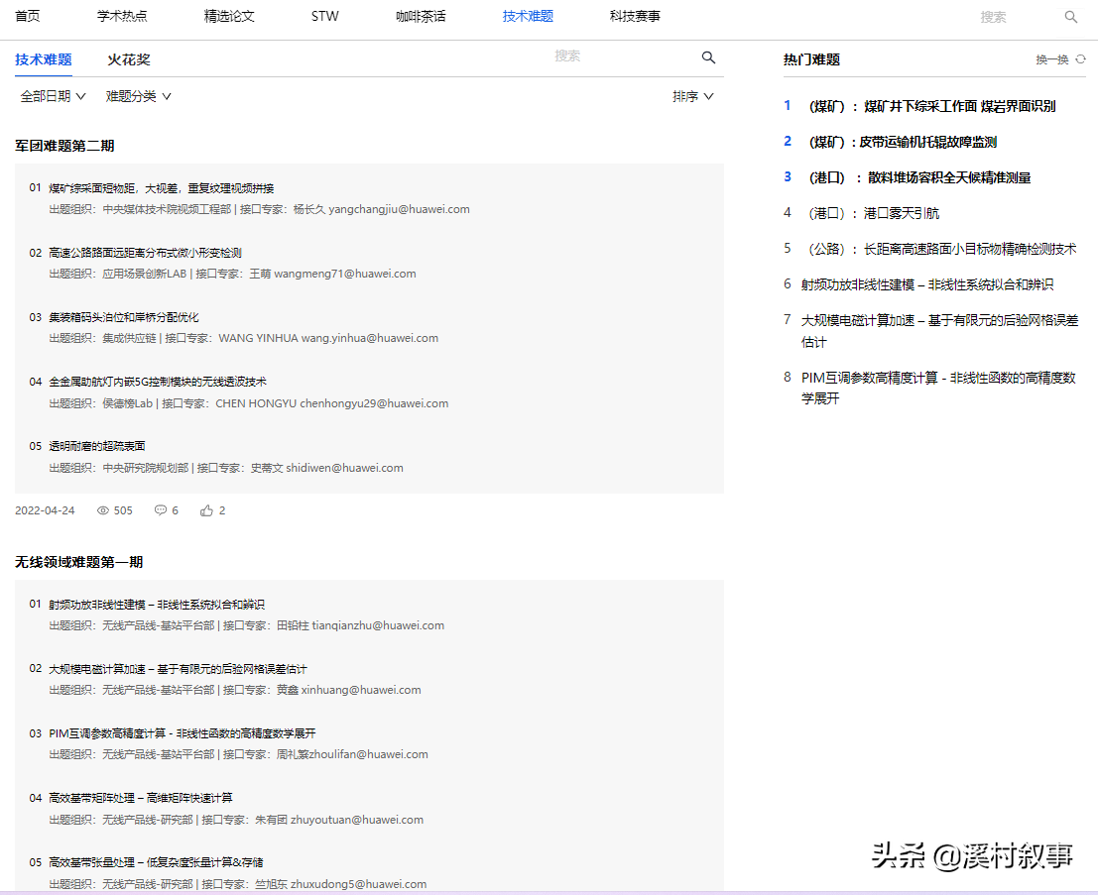Open 科技赛事 in the top navigation
Viewport: 1098px width, 895px height.
click(x=635, y=17)
